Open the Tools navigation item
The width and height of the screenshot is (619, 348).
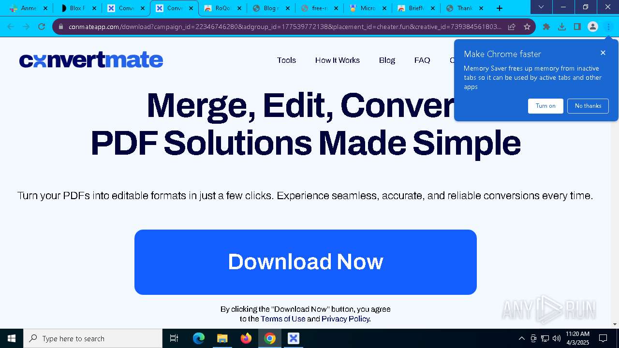[x=286, y=60]
